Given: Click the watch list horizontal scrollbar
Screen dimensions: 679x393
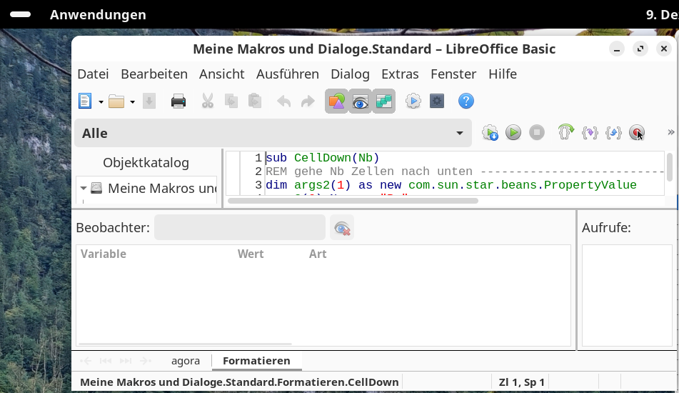Looking at the screenshot, I should click(186, 344).
